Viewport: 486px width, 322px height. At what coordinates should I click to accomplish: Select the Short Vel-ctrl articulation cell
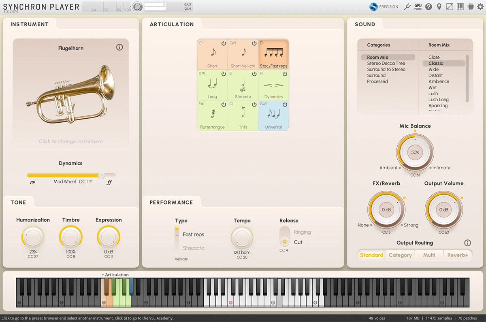tap(243, 54)
